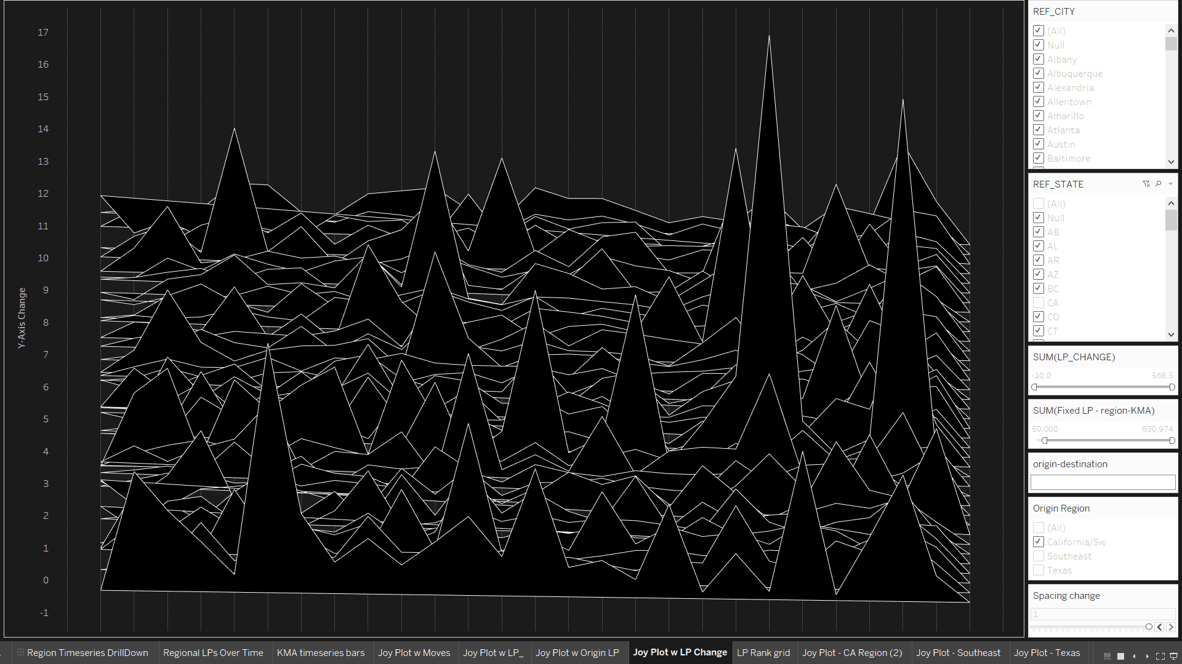
Task: Click the Y-Axis Change axis label
Action: pos(22,318)
